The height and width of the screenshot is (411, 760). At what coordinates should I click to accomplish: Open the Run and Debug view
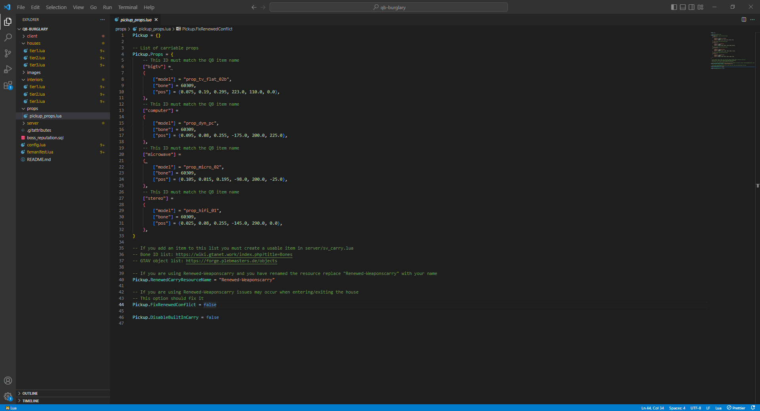(x=8, y=69)
